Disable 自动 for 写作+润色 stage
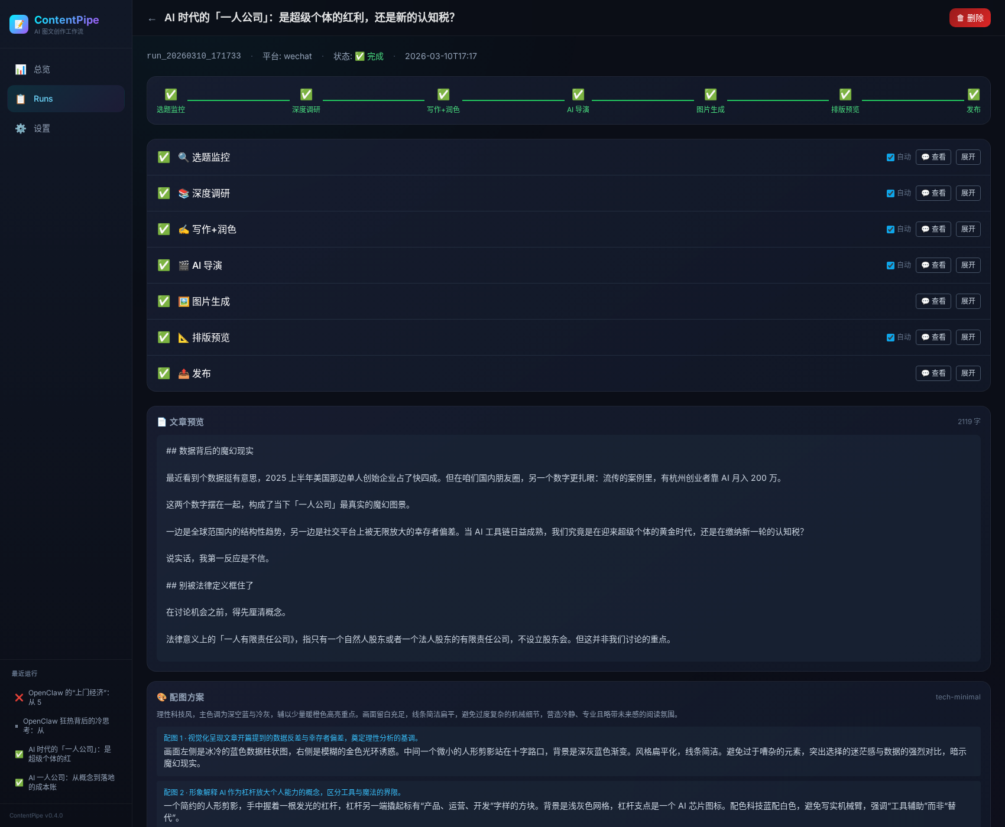 coord(890,229)
